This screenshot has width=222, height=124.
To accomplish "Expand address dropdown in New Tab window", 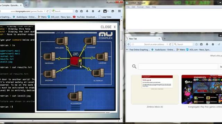I will tap(167, 44).
